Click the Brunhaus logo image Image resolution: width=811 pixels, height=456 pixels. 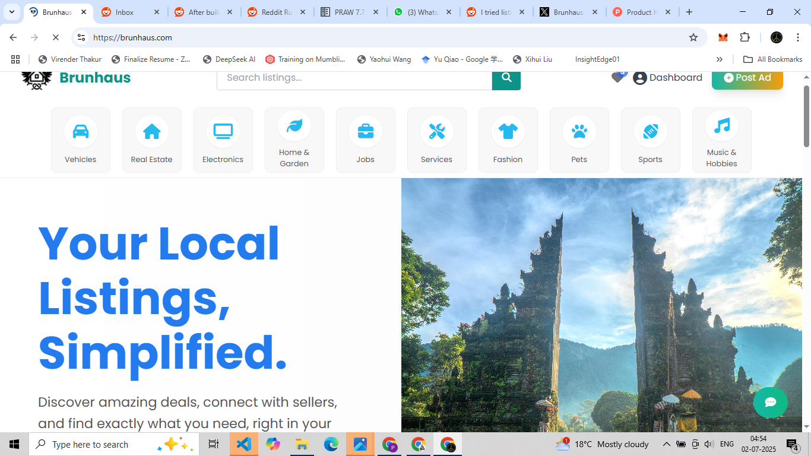pyautogui.click(x=37, y=80)
